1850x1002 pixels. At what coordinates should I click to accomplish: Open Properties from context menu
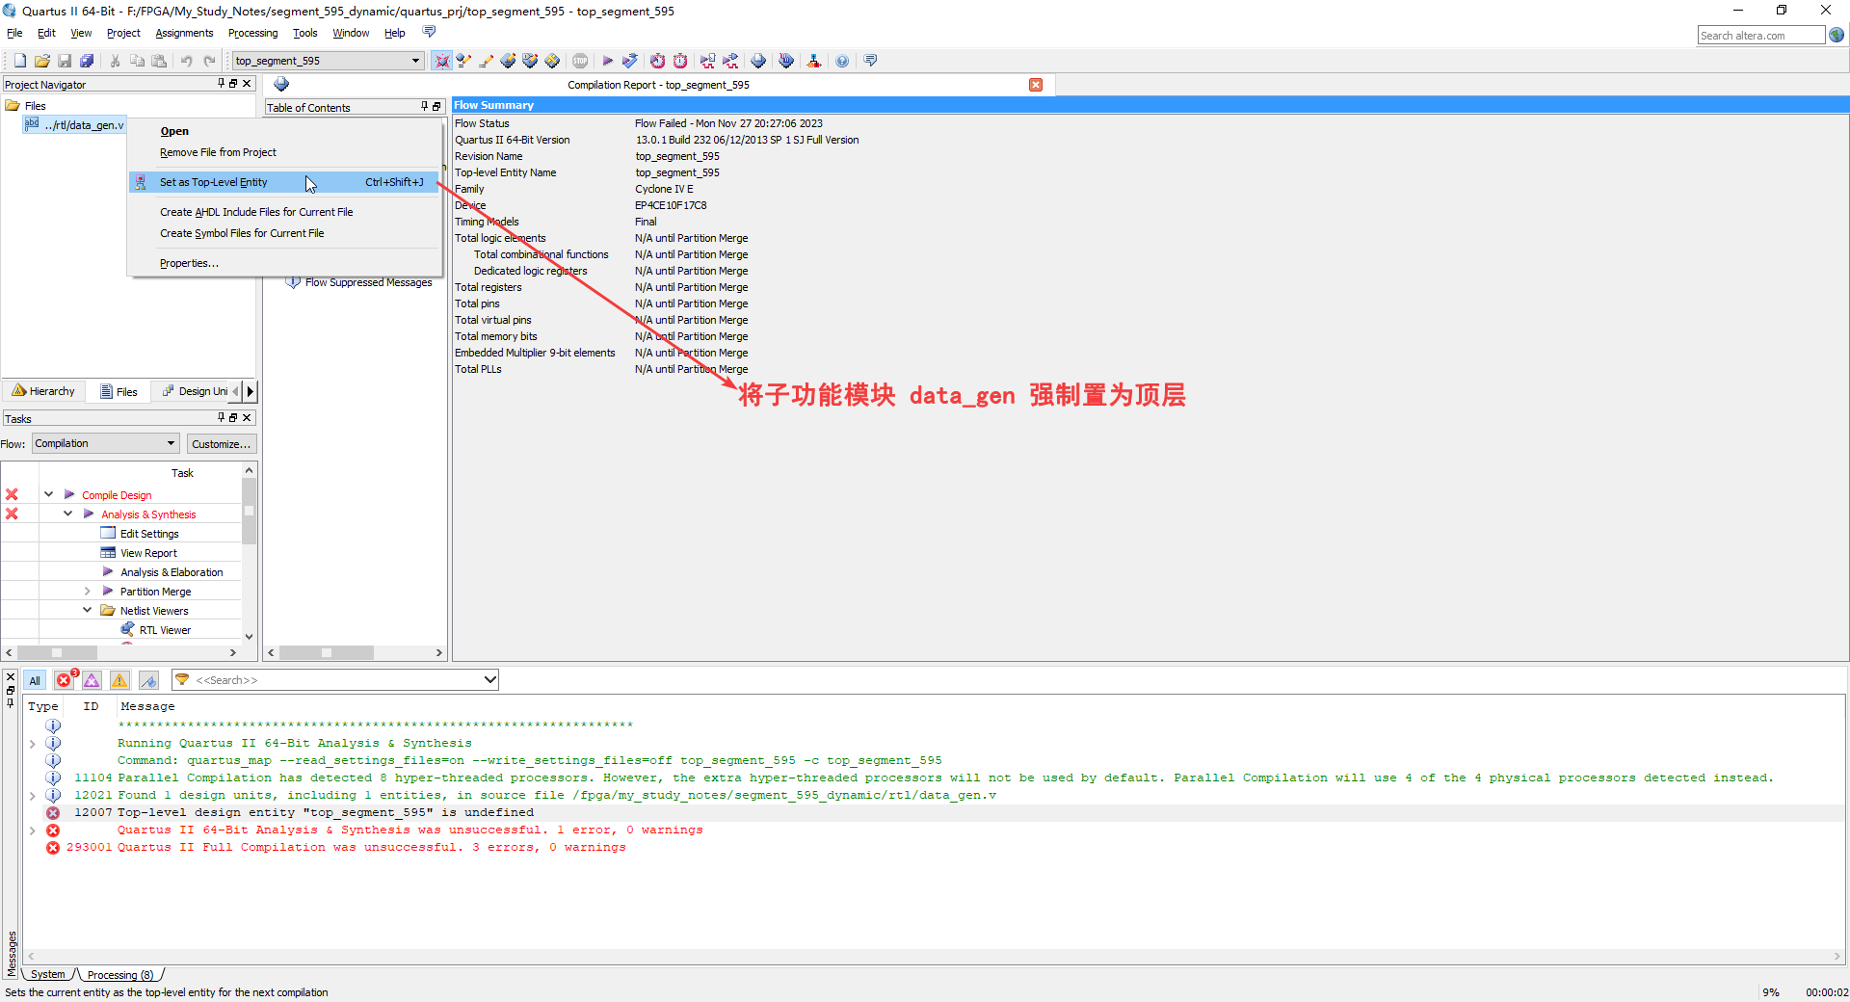pos(189,263)
